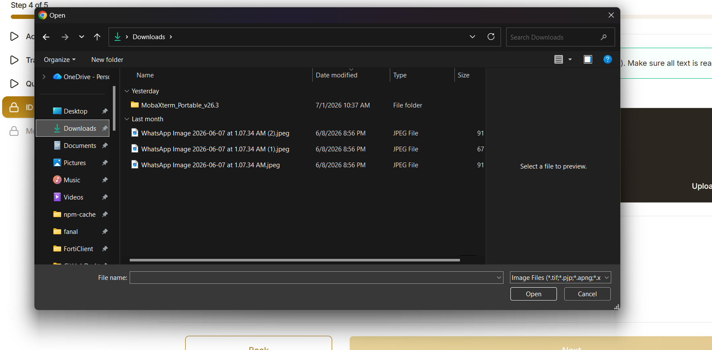This screenshot has width=712, height=350.
Task: Click navigation pane vertical scrollbar
Action: pos(114,108)
